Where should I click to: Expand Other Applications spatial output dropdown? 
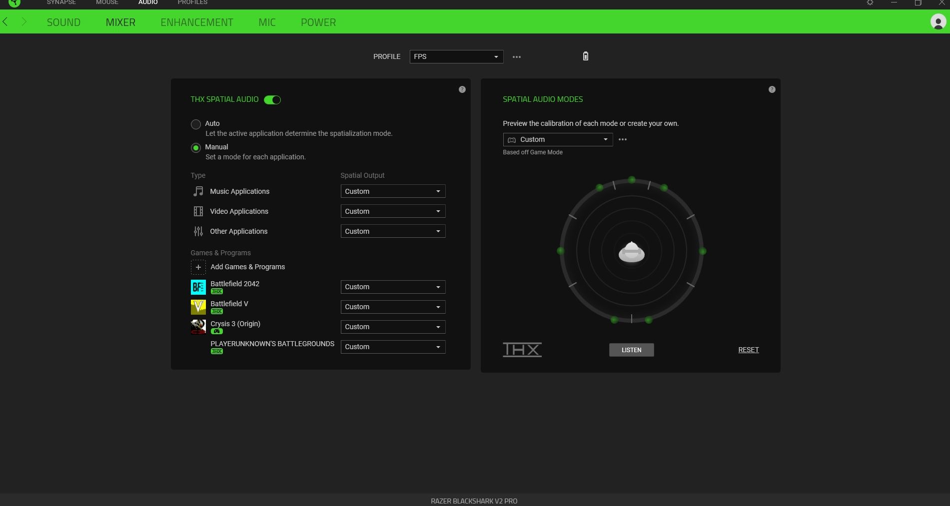pyautogui.click(x=393, y=231)
